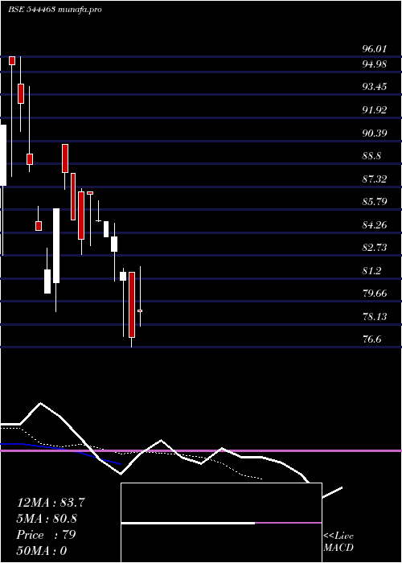Click the <<Live MACD label

click(338, 541)
